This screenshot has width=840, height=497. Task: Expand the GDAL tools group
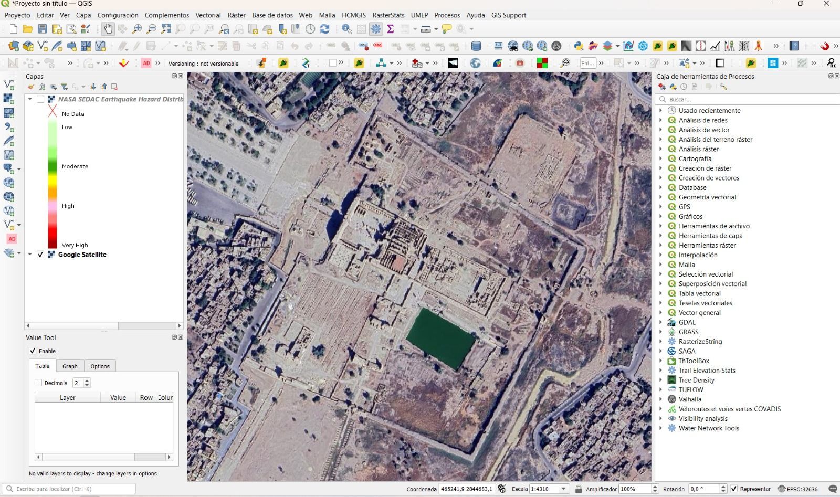click(x=661, y=322)
